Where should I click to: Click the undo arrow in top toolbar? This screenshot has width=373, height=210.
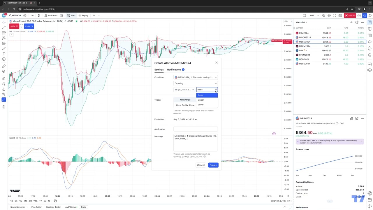pyautogui.click(x=94, y=15)
